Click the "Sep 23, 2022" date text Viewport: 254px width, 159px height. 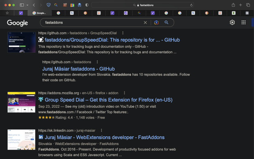click(49, 107)
